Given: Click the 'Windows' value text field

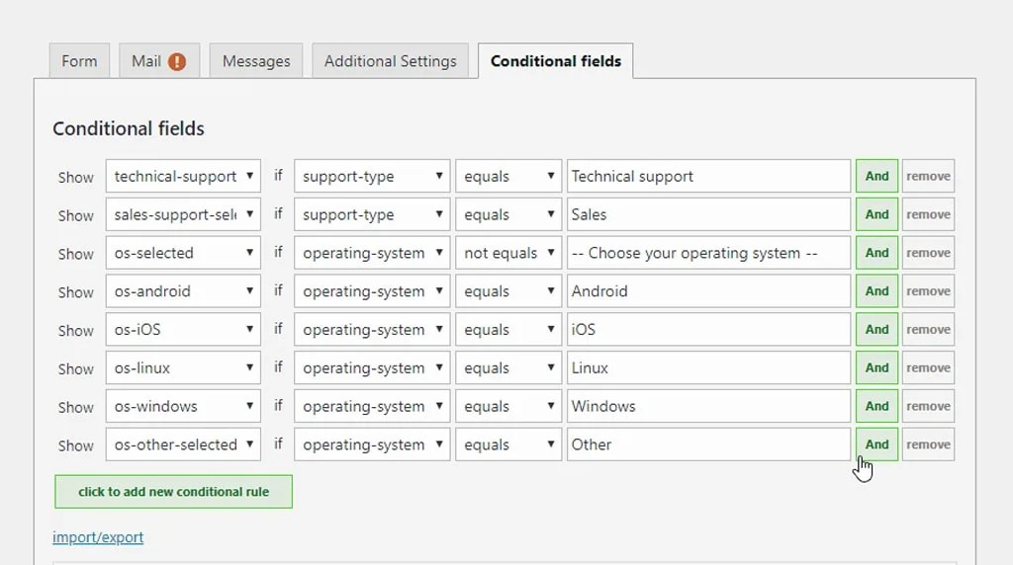Looking at the screenshot, I should coord(708,407).
